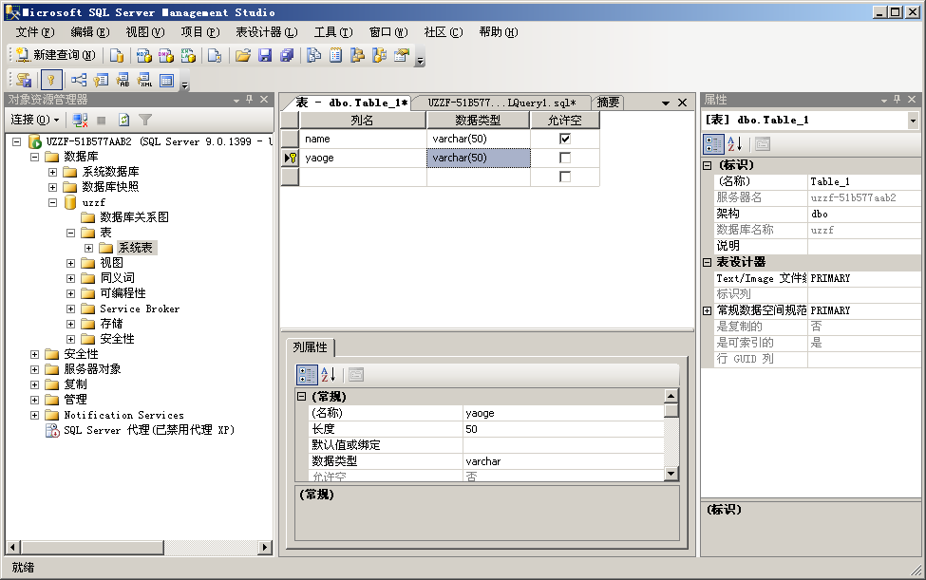Click the Generate Change Script icon
Viewport: 926px width, 580px height.
pyautogui.click(x=24, y=80)
